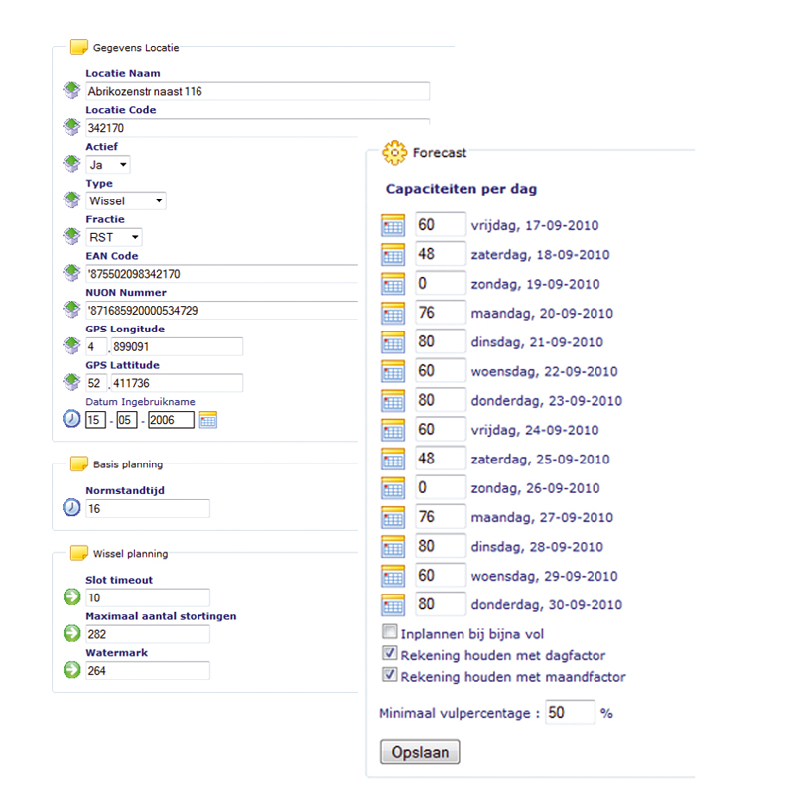Click calendar icon next to Datum Ingebruikname
Screen dimensions: 794x794
pyautogui.click(x=207, y=420)
